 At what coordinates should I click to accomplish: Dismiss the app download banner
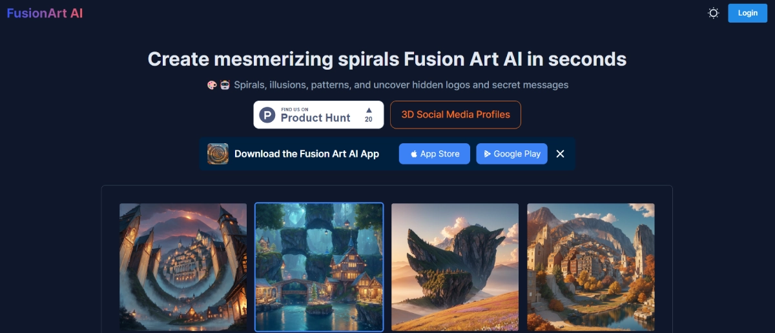pos(561,154)
